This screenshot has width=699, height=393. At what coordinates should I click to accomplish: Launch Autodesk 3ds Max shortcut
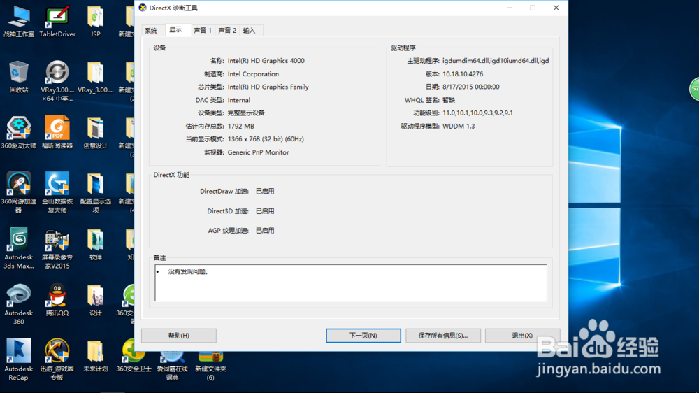(x=19, y=248)
